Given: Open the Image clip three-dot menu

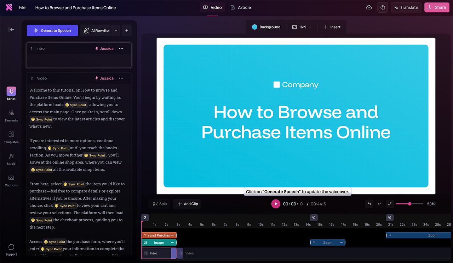Looking at the screenshot, I should (173, 243).
